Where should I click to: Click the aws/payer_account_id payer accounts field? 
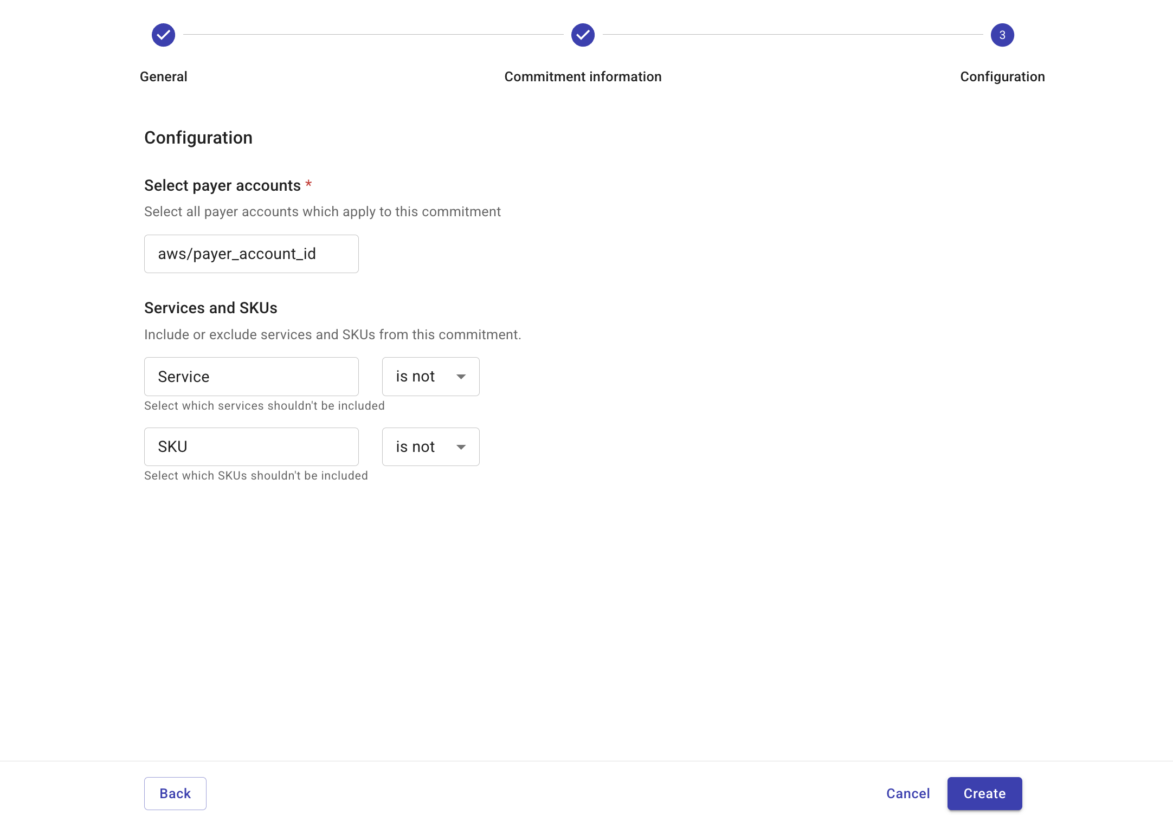[252, 254]
